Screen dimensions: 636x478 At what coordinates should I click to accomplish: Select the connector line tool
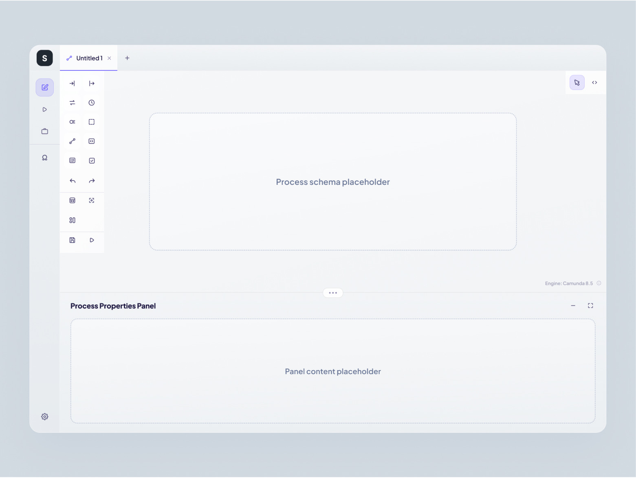[x=72, y=141]
